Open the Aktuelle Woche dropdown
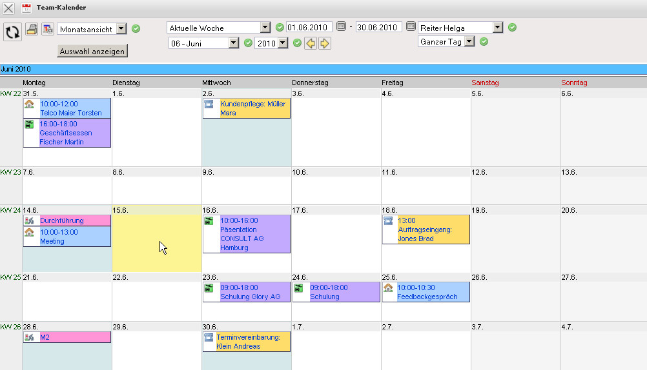647x370 pixels. (265, 28)
